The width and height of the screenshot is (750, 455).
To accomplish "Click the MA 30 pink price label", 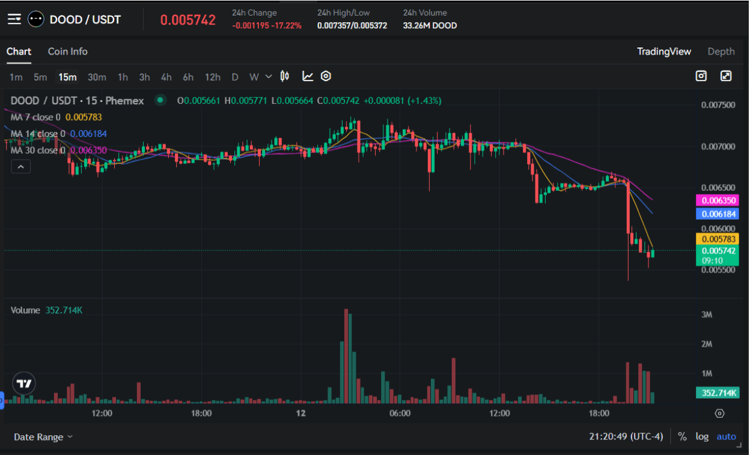I will click(716, 200).
